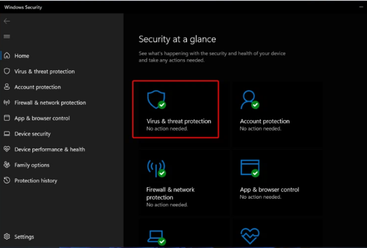Viewport: 367px width, 248px height.
Task: Click the large window icon on App & browser control card
Action: coord(250,168)
